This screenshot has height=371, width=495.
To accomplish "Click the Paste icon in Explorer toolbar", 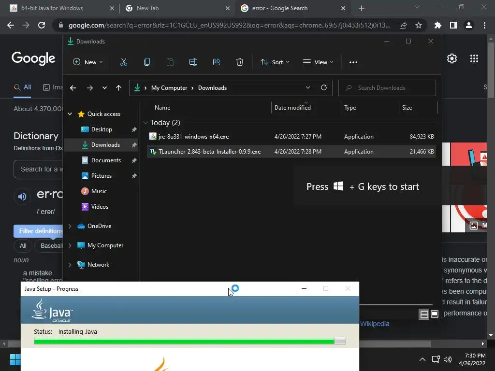I will (170, 62).
